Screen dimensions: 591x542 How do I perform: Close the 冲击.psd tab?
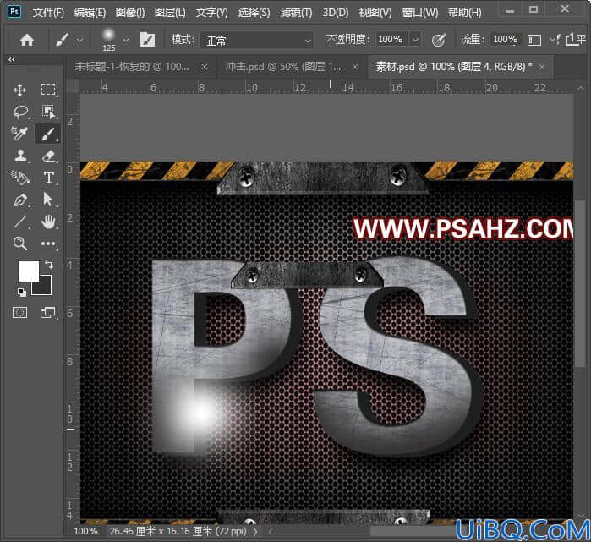[355, 67]
